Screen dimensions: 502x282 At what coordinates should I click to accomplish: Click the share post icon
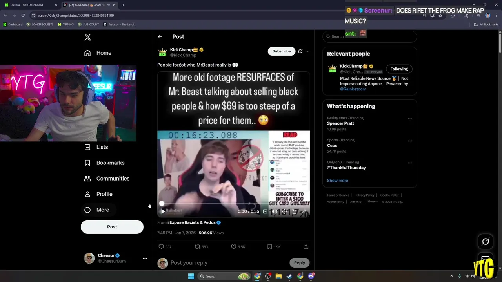(x=306, y=247)
